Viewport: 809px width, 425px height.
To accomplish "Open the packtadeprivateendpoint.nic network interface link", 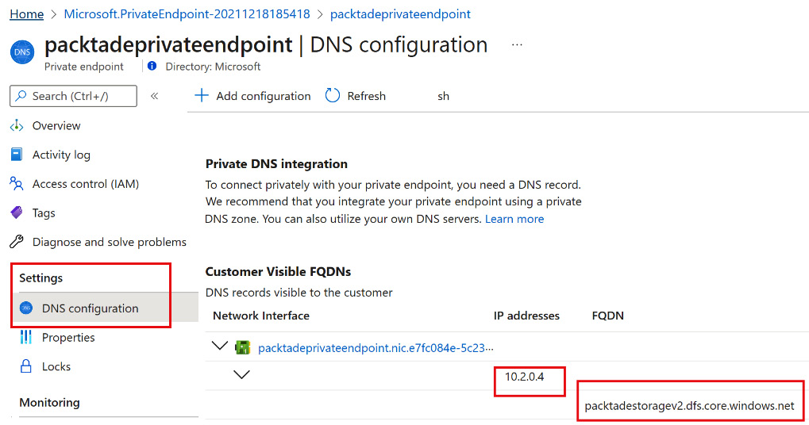I will [377, 347].
